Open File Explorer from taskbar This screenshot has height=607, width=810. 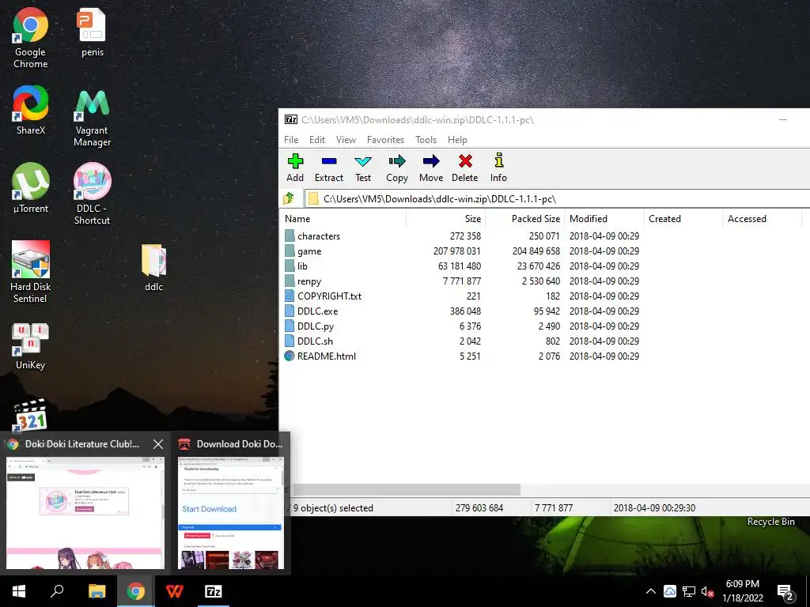(97, 591)
